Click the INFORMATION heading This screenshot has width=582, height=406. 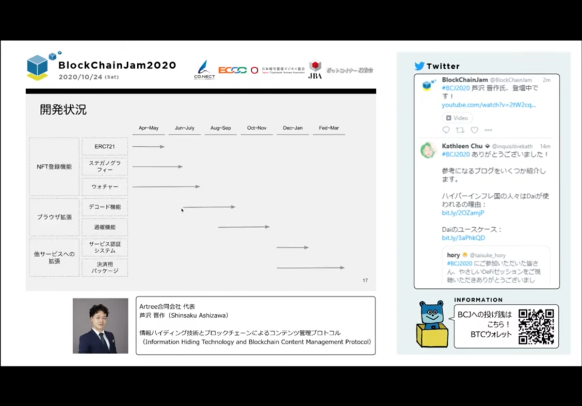pos(478,300)
